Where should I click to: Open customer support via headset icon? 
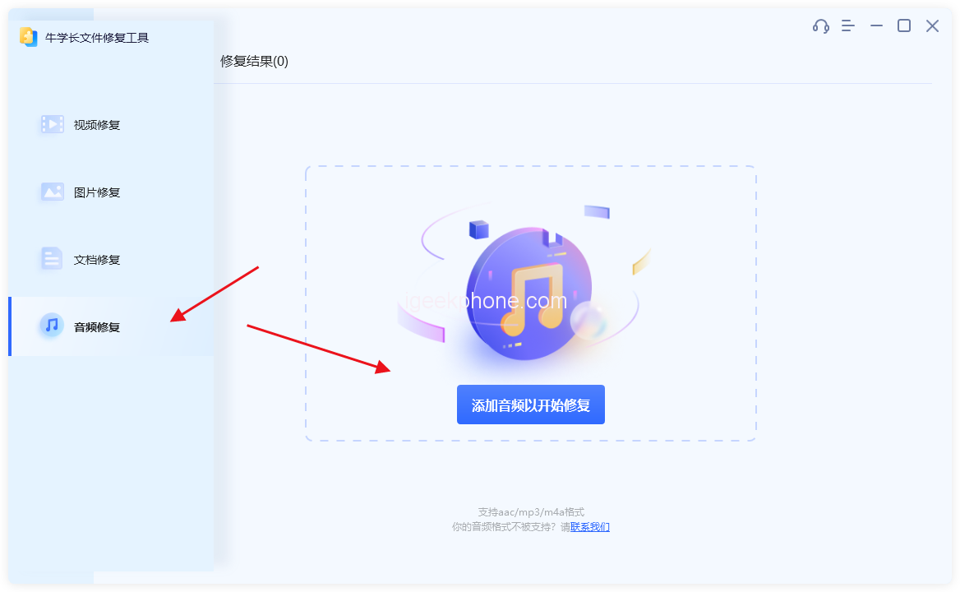click(x=820, y=25)
